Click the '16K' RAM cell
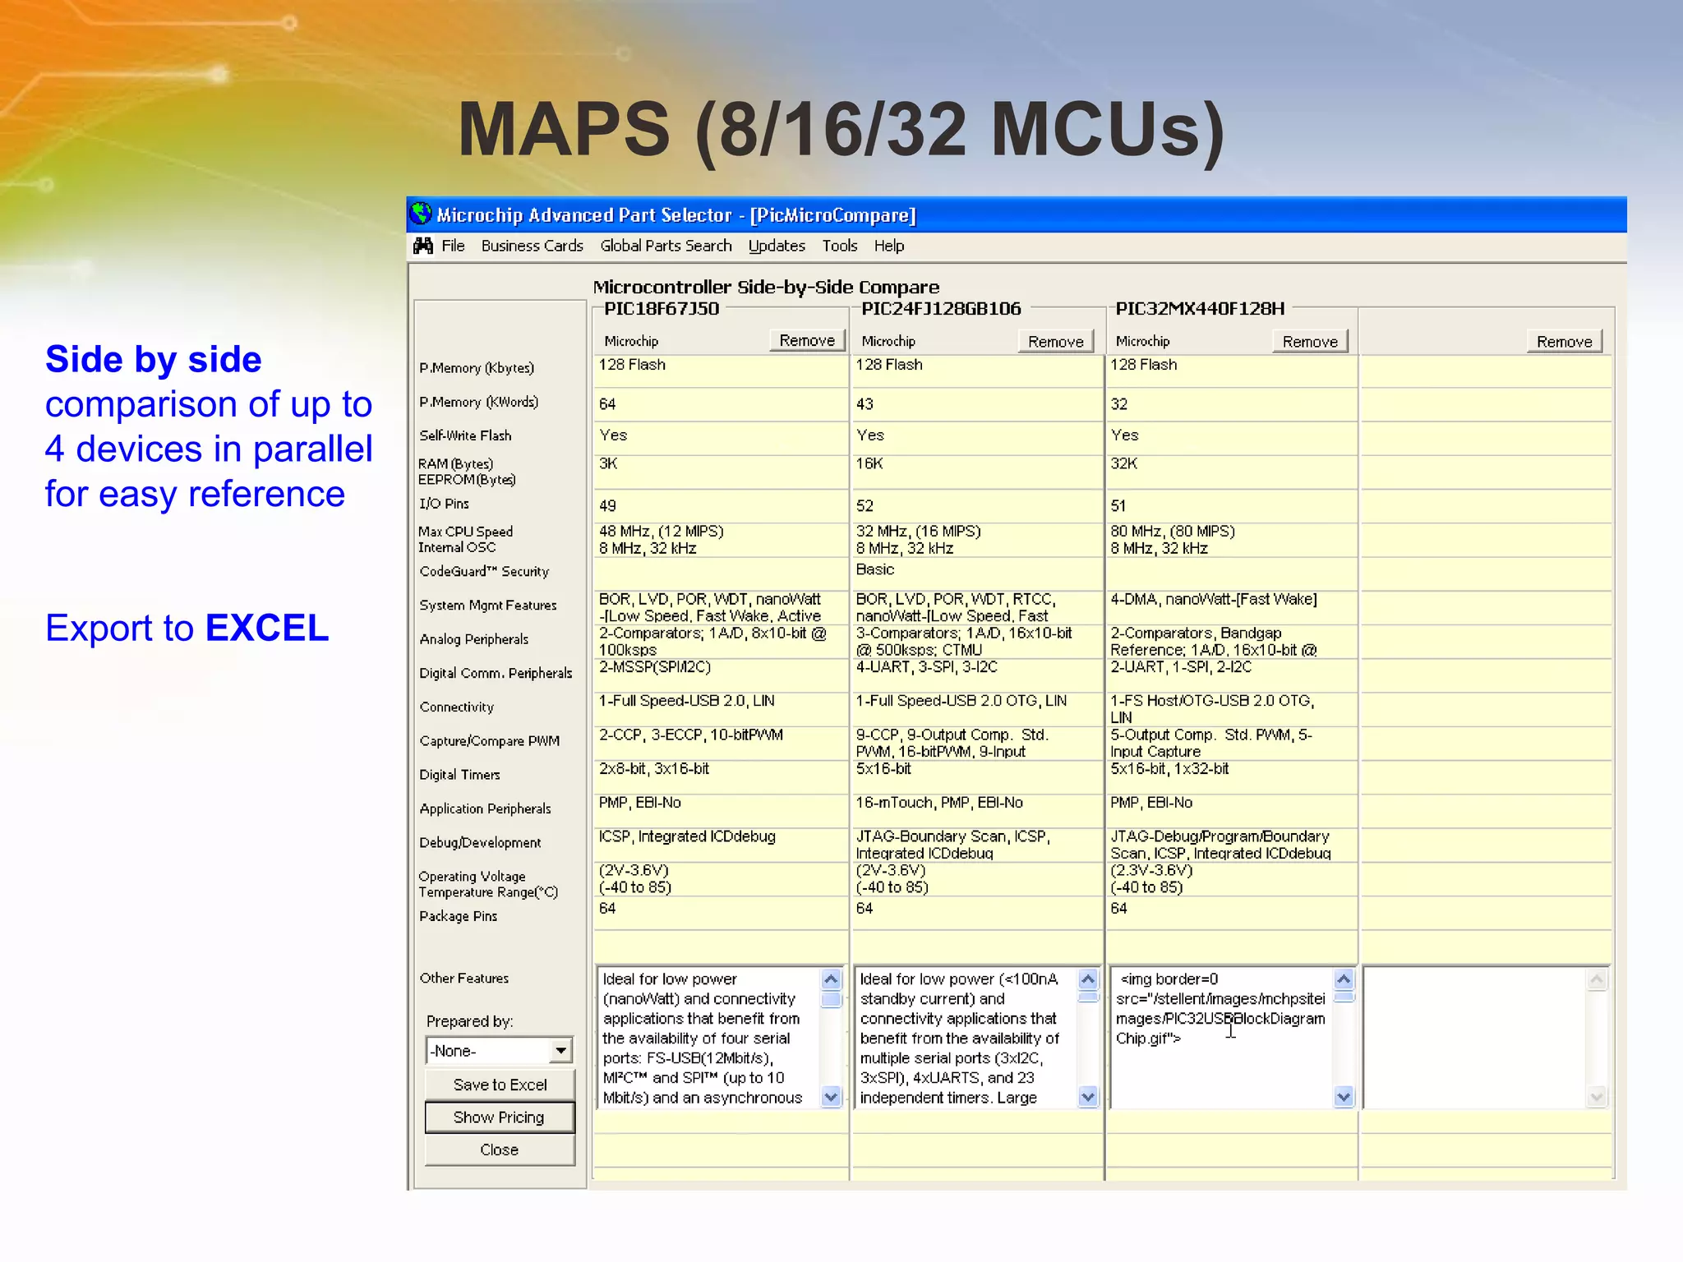The image size is (1683, 1262). pos(869,463)
